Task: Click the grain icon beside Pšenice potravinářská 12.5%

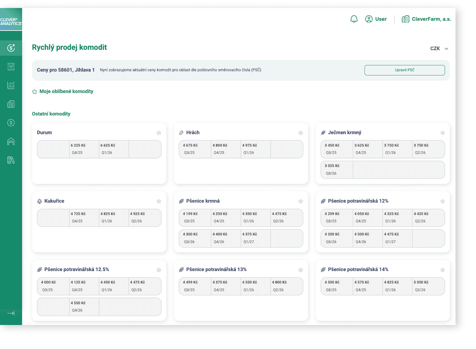Action: pyautogui.click(x=39, y=270)
